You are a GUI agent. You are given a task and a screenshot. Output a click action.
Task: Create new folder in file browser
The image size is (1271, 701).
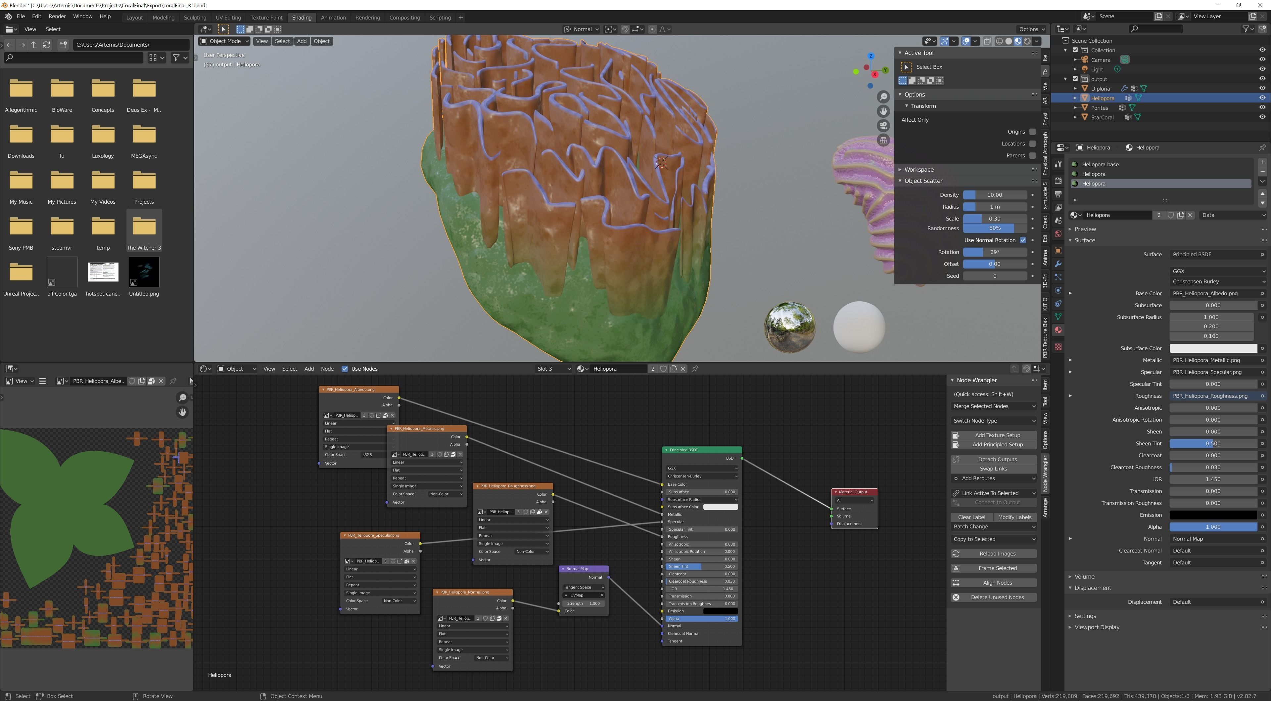click(x=63, y=45)
